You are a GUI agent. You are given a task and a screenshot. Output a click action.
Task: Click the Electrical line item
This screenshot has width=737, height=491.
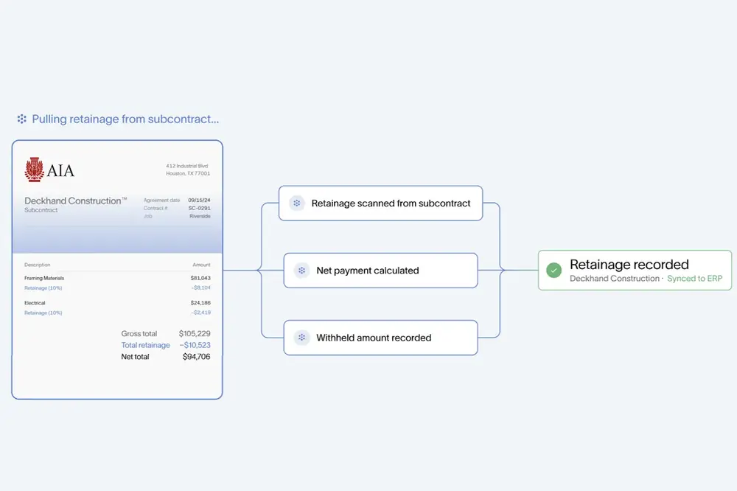pos(35,303)
